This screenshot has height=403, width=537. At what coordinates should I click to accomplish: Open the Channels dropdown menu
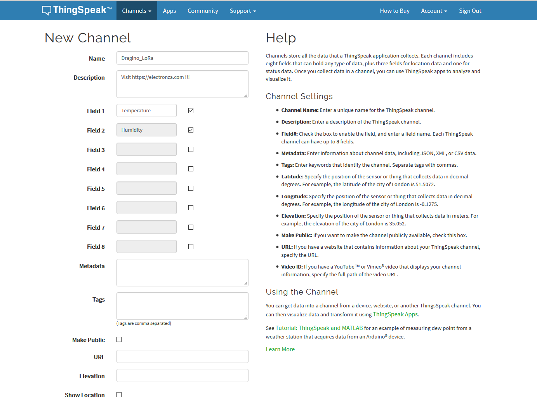point(137,10)
